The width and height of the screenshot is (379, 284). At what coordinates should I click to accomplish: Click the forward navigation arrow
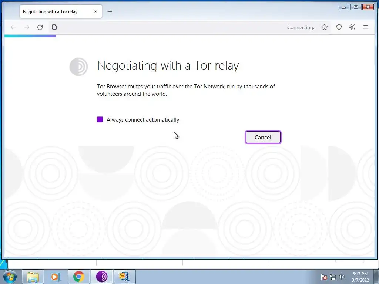pyautogui.click(x=27, y=27)
